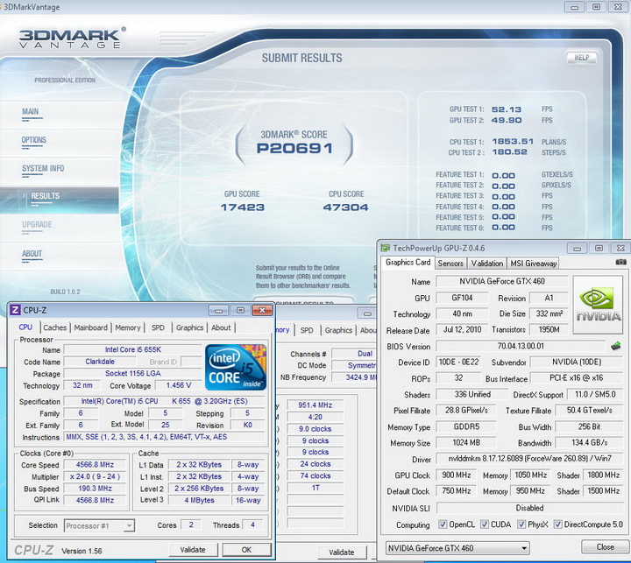Toggle the CUDA checkbox in GPU-Z
Screen dimensions: 631x563
485,524
